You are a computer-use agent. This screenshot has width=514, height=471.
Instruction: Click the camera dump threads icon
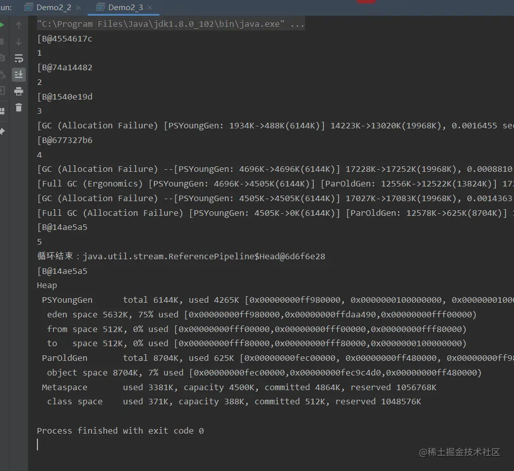click(2, 58)
